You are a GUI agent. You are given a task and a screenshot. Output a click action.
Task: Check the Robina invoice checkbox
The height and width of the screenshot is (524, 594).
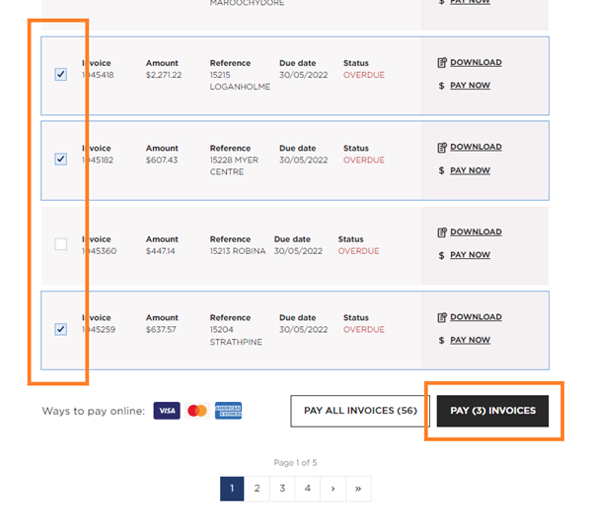click(61, 244)
